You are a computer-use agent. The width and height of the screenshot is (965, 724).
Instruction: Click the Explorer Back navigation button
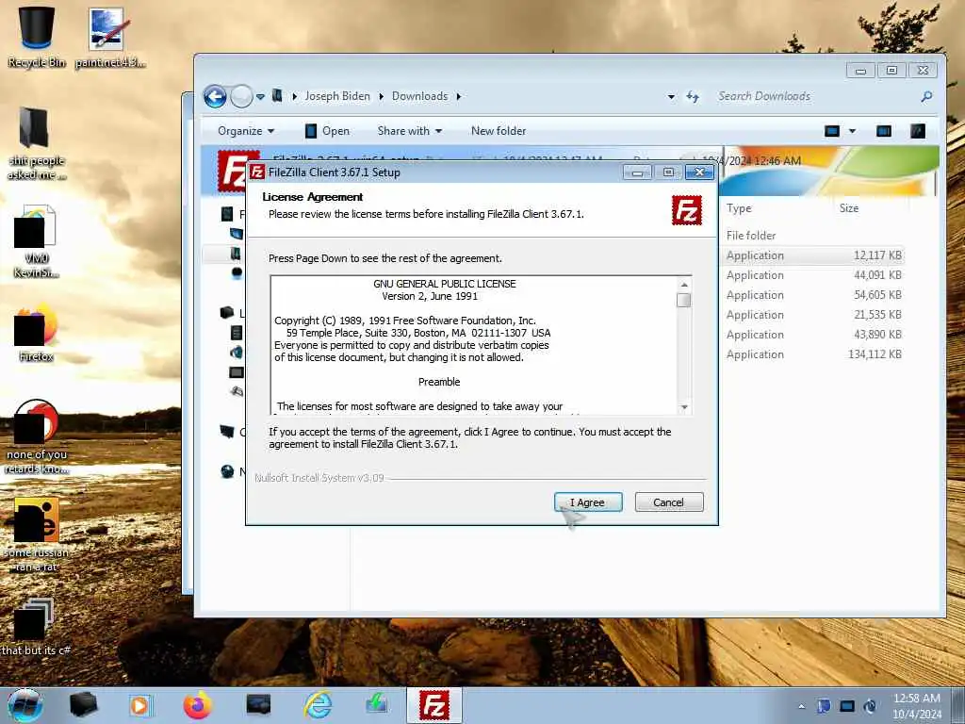[x=215, y=97]
